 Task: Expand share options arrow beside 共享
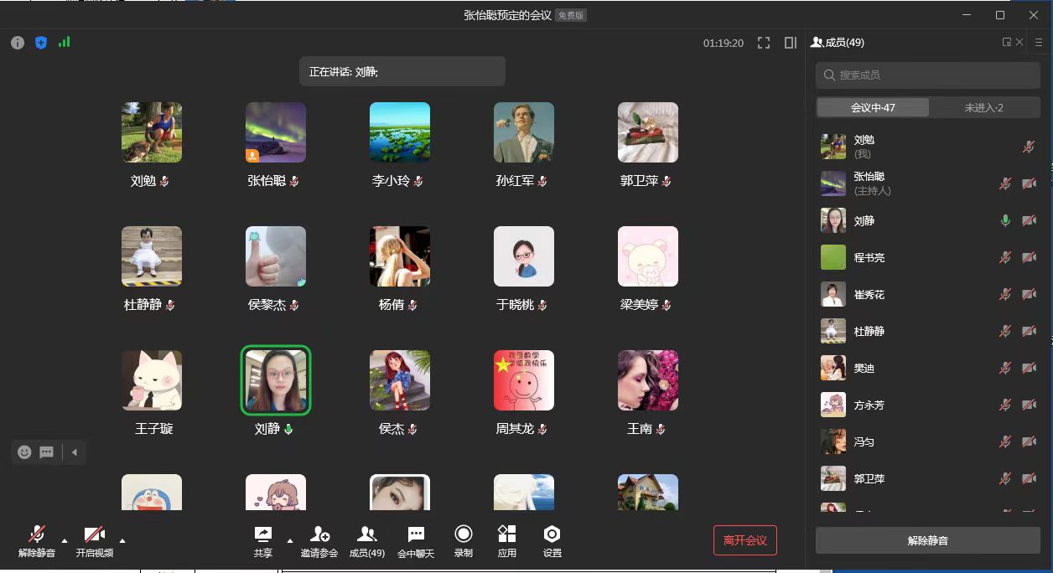point(290,540)
